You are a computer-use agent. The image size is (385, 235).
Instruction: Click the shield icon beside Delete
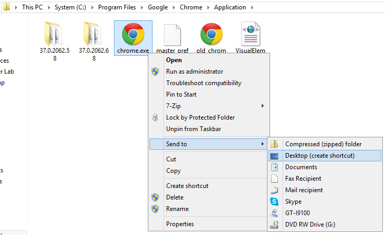coord(155,197)
